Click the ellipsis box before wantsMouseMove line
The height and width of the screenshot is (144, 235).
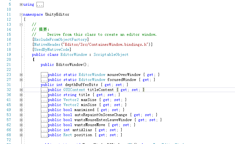click(44, 125)
